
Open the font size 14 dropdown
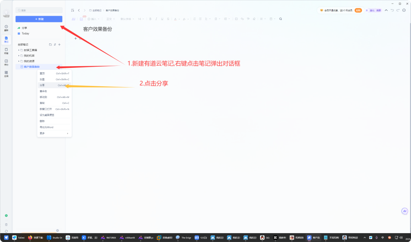click(141, 19)
